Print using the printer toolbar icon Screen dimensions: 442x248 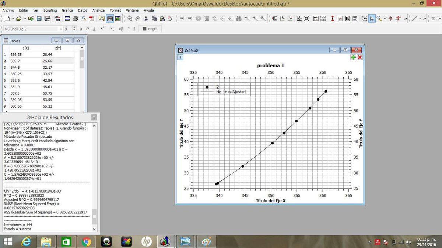75,18
